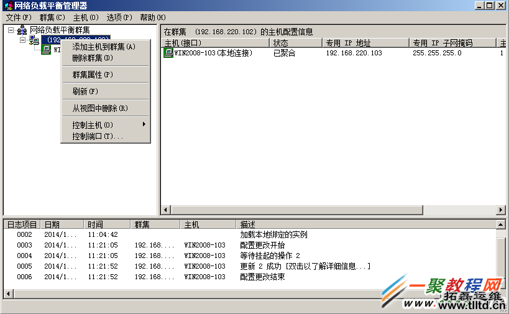
Task: Click the log pane's left scroll arrow
Action: [9, 294]
